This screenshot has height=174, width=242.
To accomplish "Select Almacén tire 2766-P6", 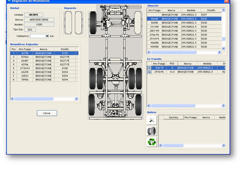I will [184, 35].
